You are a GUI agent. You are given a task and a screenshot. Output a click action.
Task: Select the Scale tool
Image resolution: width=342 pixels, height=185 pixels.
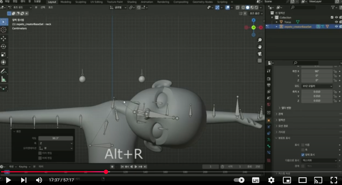[4, 54]
